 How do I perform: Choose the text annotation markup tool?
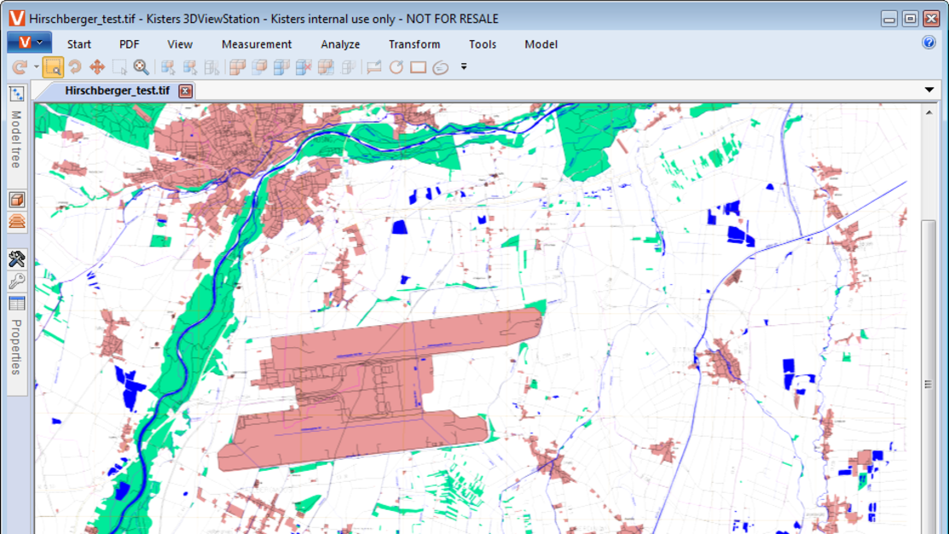coord(374,67)
